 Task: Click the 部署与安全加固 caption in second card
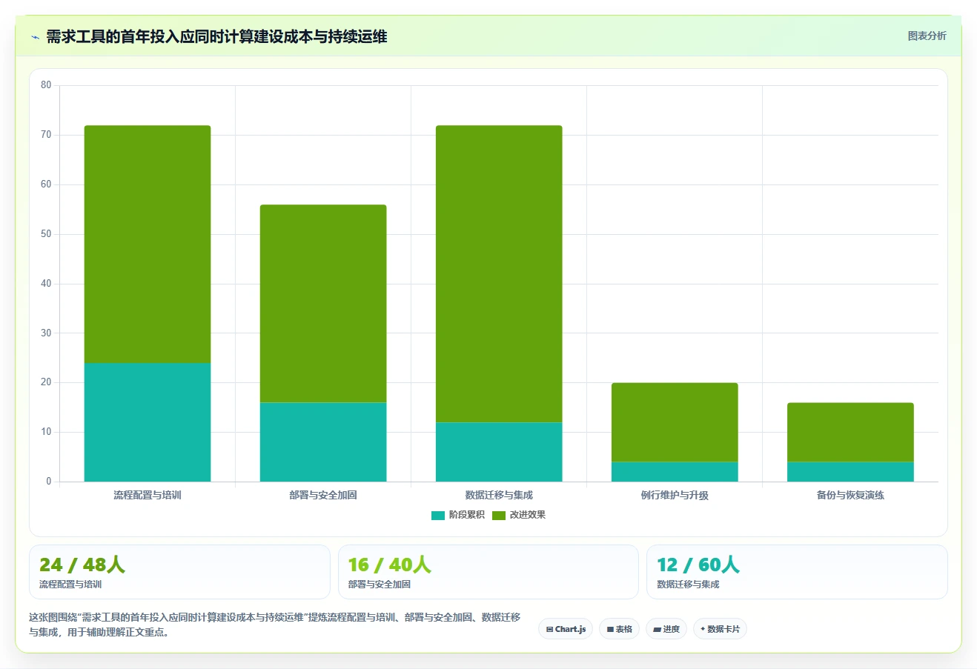(380, 585)
